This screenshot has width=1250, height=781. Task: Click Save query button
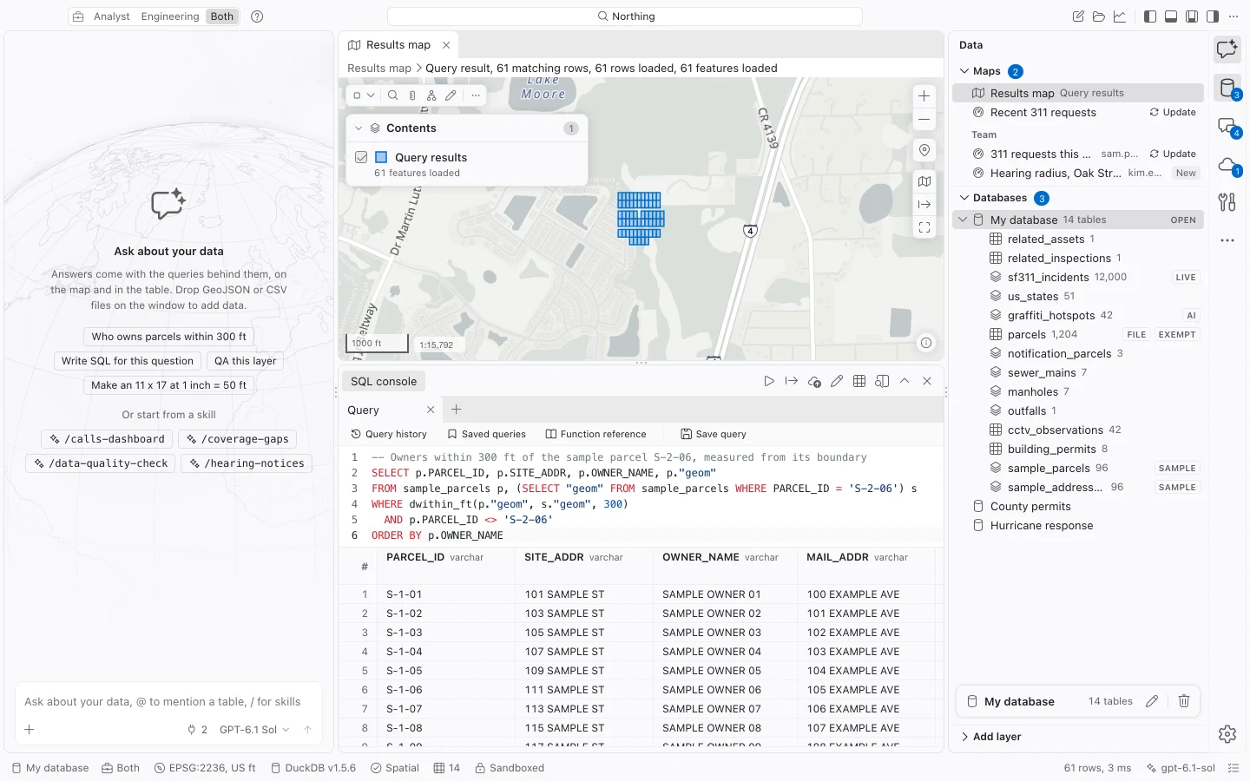714,434
